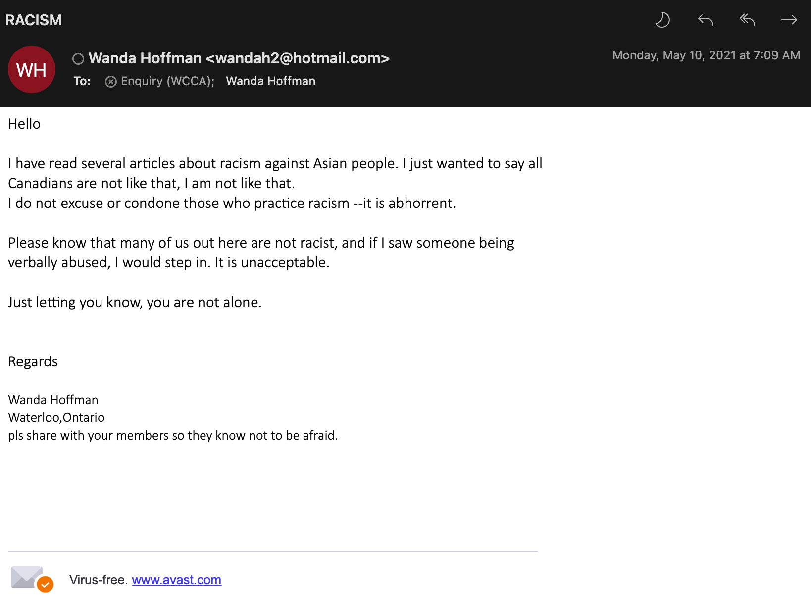
Task: Click the 'Regards' closing text
Action: pos(33,361)
